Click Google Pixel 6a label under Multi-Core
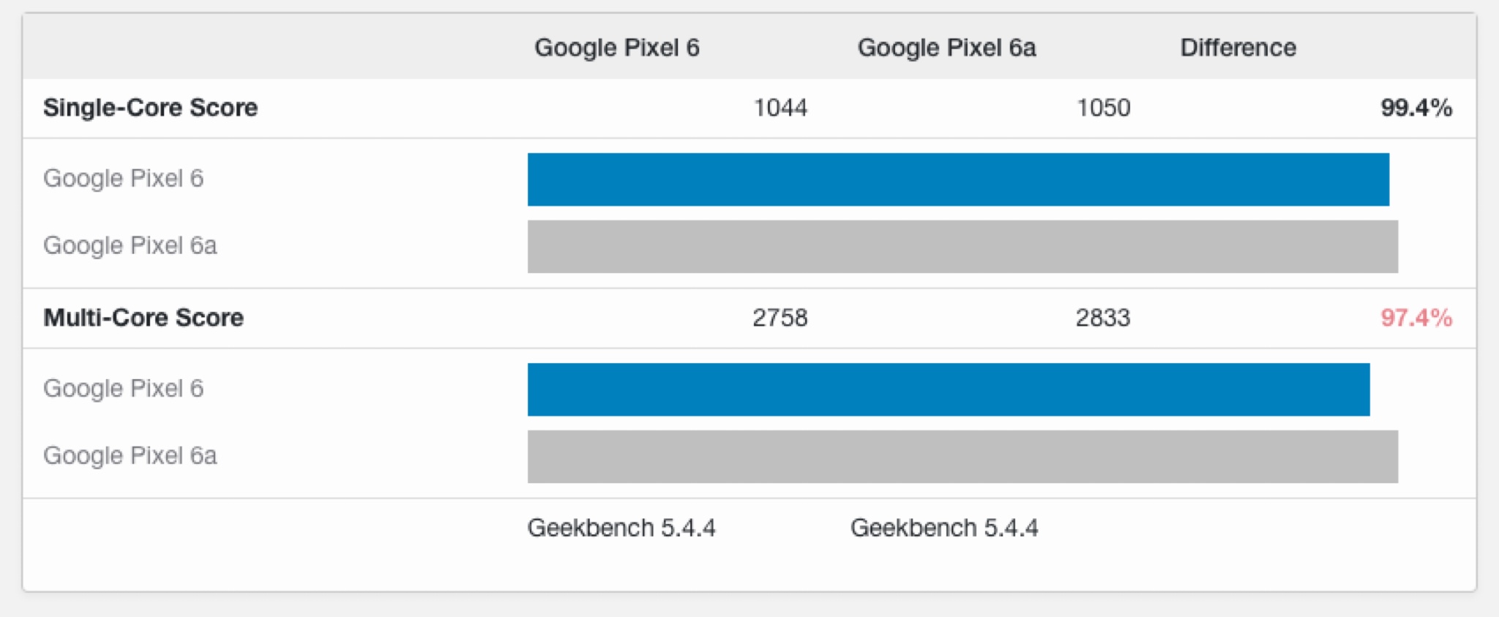Viewport: 1499px width, 617px height. [x=130, y=456]
